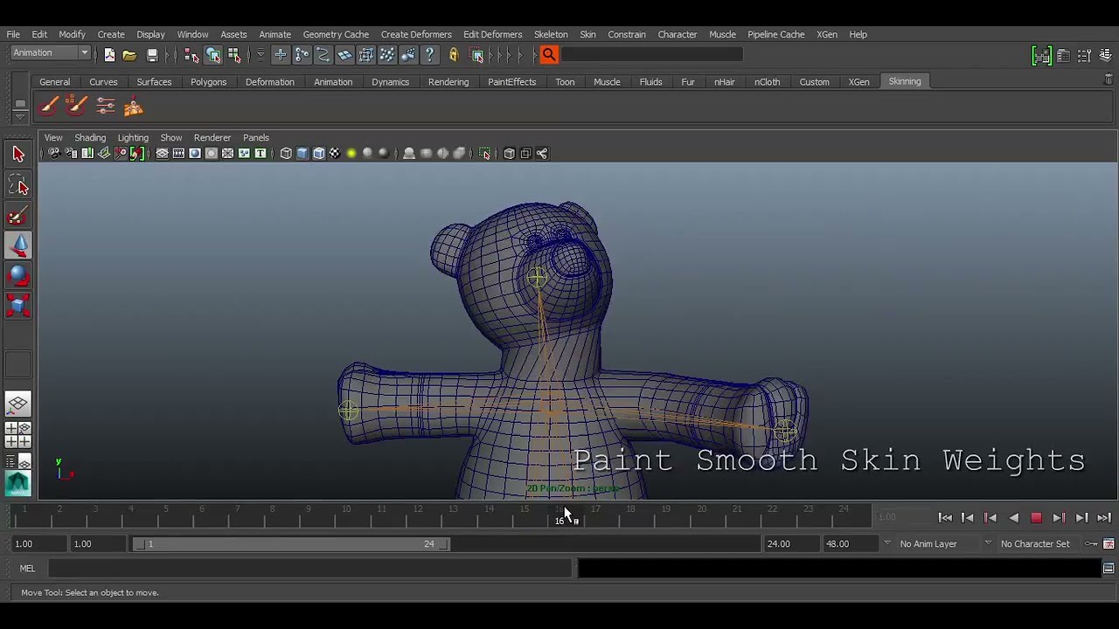The image size is (1119, 629).
Task: Click the Select by hierarchy icon
Action: [191, 55]
